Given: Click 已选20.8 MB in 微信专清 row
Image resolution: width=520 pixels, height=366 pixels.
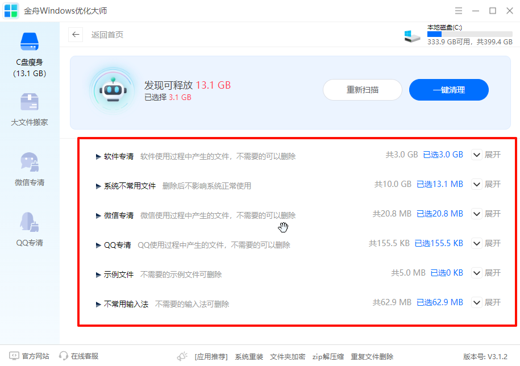Looking at the screenshot, I should (x=440, y=214).
